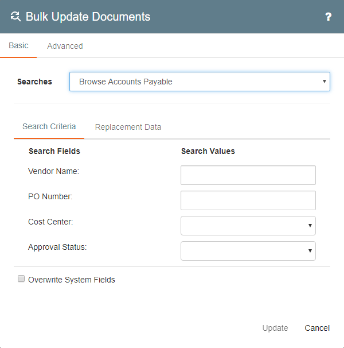
Task: Open help via the question mark icon
Action: (328, 17)
